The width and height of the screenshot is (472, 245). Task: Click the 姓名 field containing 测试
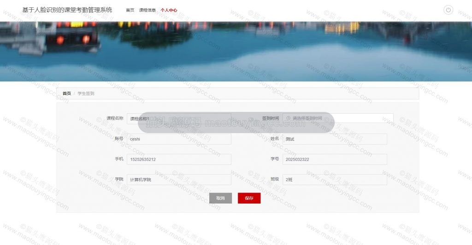pos(335,139)
